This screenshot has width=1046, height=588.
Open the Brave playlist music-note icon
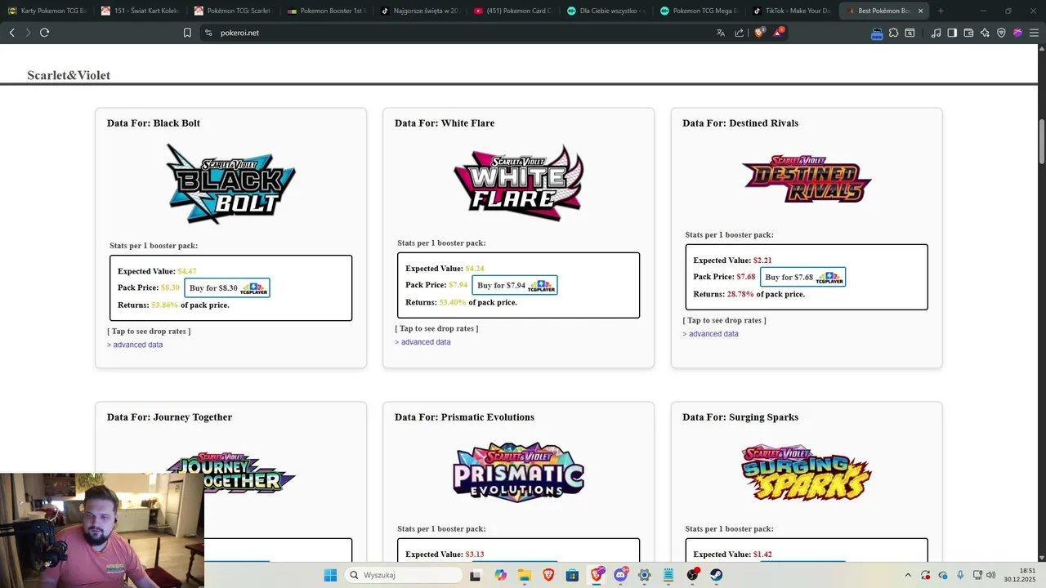(x=936, y=33)
